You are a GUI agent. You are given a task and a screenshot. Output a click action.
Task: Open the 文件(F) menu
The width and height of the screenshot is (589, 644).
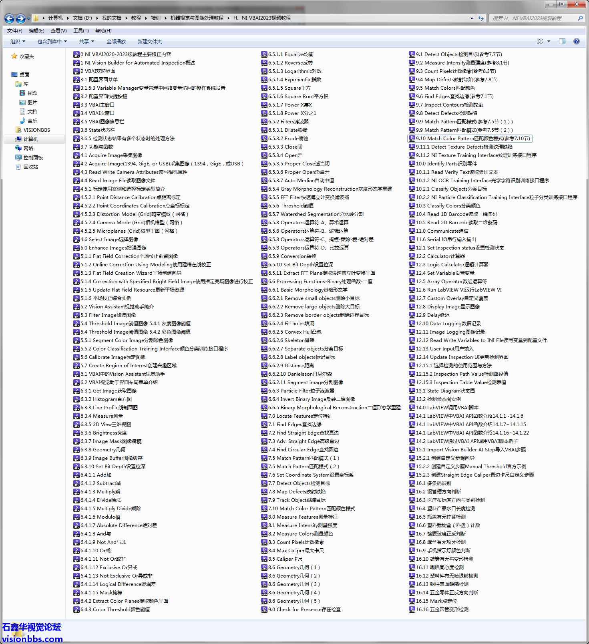(x=15, y=31)
